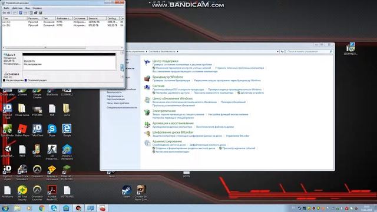Screen dimensions: 377x212
Task: Click the Электропитание power icon
Action: 147,112
